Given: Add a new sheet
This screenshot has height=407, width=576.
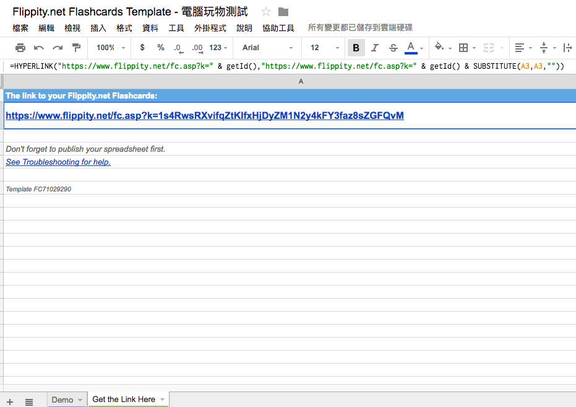Looking at the screenshot, I should point(10,402).
